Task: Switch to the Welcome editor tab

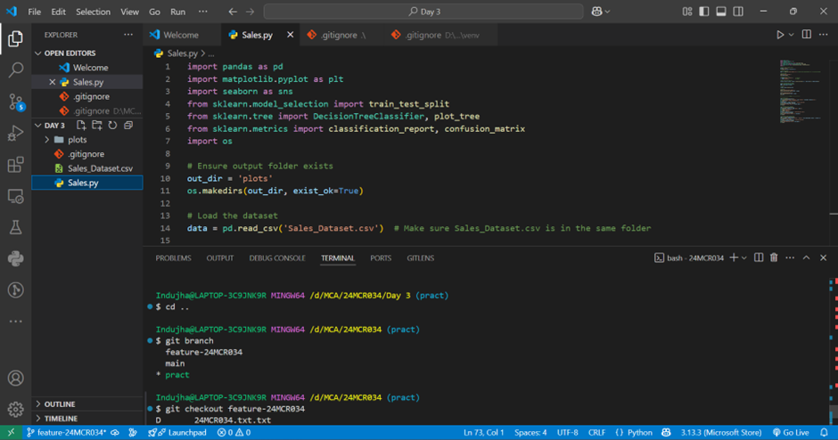Action: click(x=181, y=35)
